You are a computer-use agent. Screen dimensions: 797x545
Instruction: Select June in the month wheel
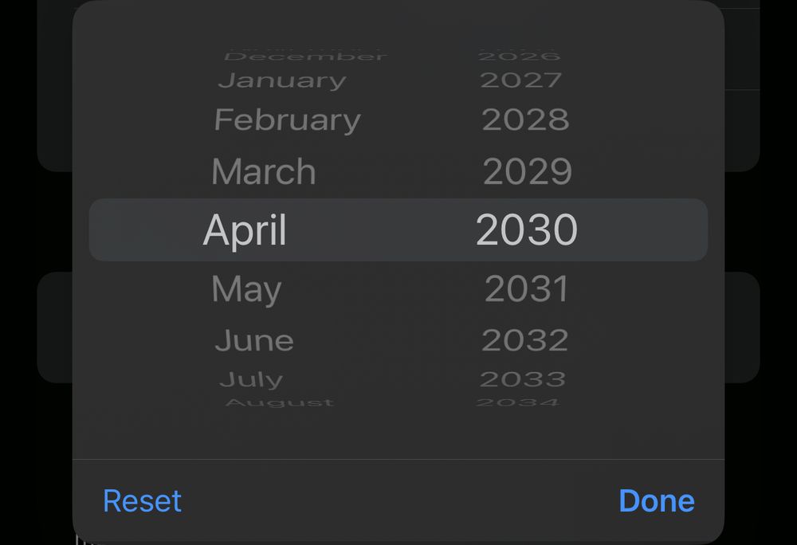pyautogui.click(x=253, y=339)
